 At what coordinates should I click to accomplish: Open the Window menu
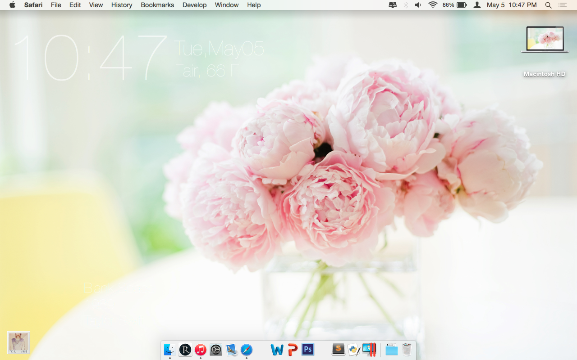(x=227, y=5)
